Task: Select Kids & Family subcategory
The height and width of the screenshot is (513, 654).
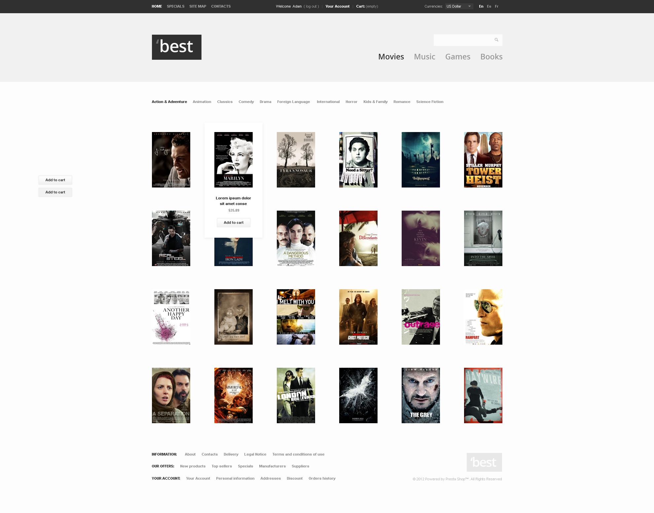Action: (x=375, y=102)
